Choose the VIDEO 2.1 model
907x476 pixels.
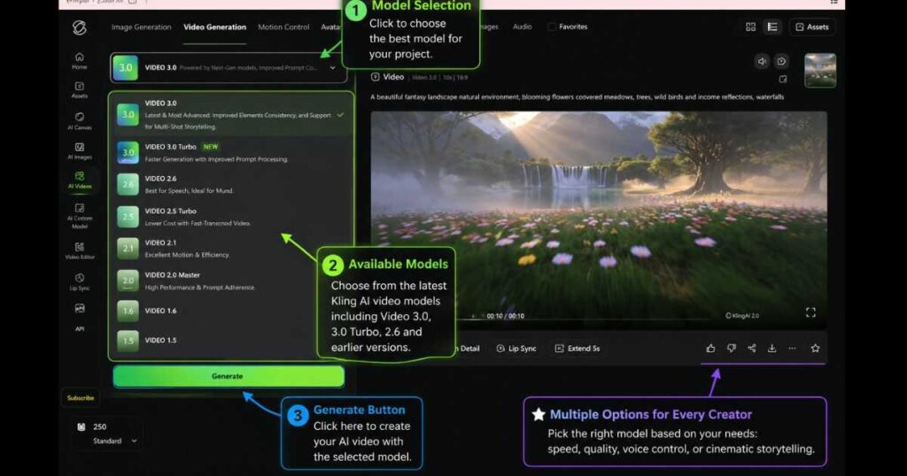pyautogui.click(x=231, y=249)
